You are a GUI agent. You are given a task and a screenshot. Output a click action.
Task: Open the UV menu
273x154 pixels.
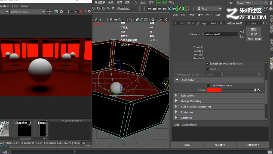135,3
